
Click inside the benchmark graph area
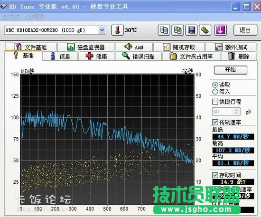pyautogui.click(x=107, y=139)
